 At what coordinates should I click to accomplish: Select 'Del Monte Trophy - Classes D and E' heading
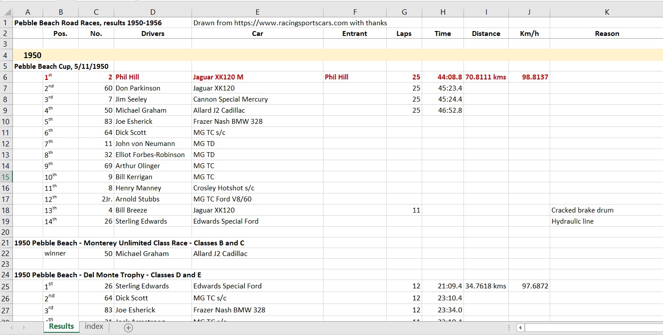click(108, 275)
